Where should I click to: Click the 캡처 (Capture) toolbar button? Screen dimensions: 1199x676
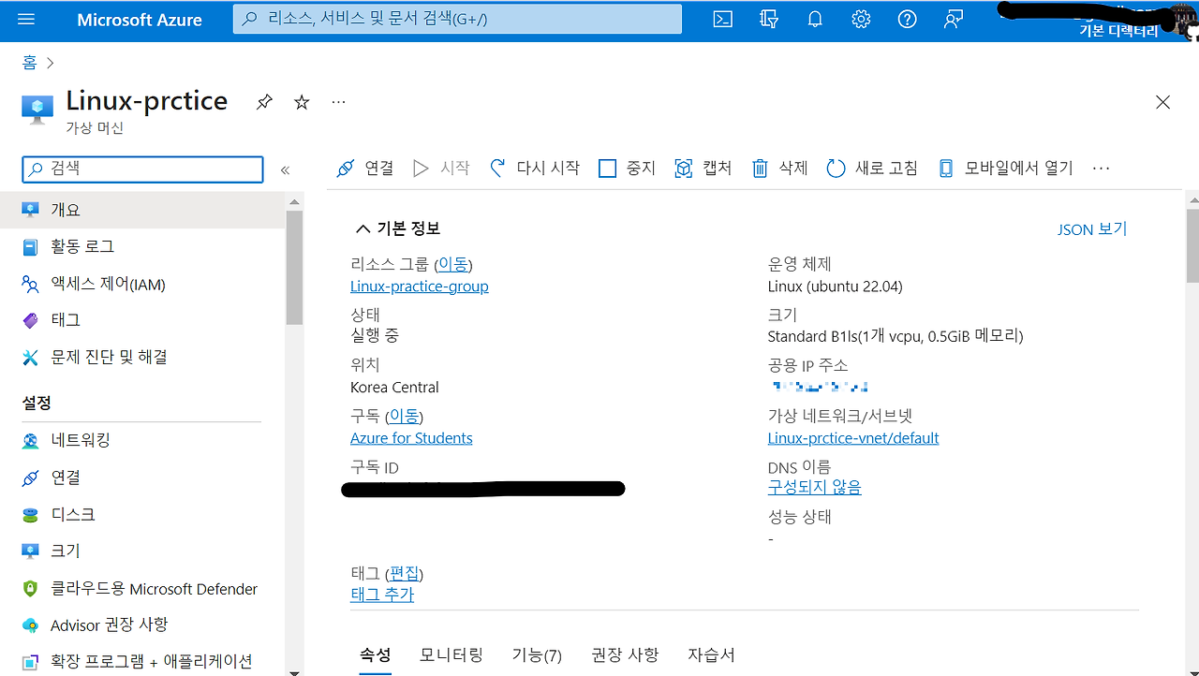[x=703, y=169]
